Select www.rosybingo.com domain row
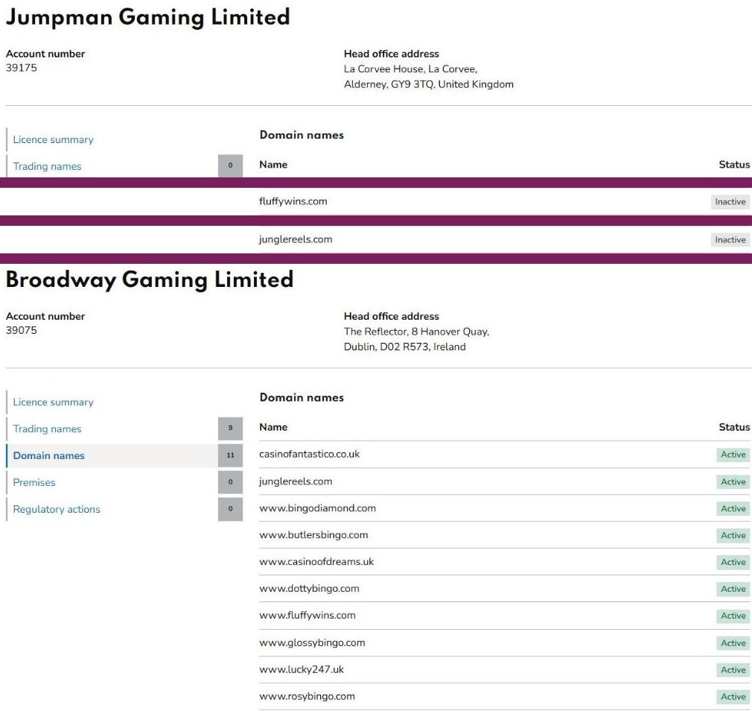 pyautogui.click(x=505, y=697)
